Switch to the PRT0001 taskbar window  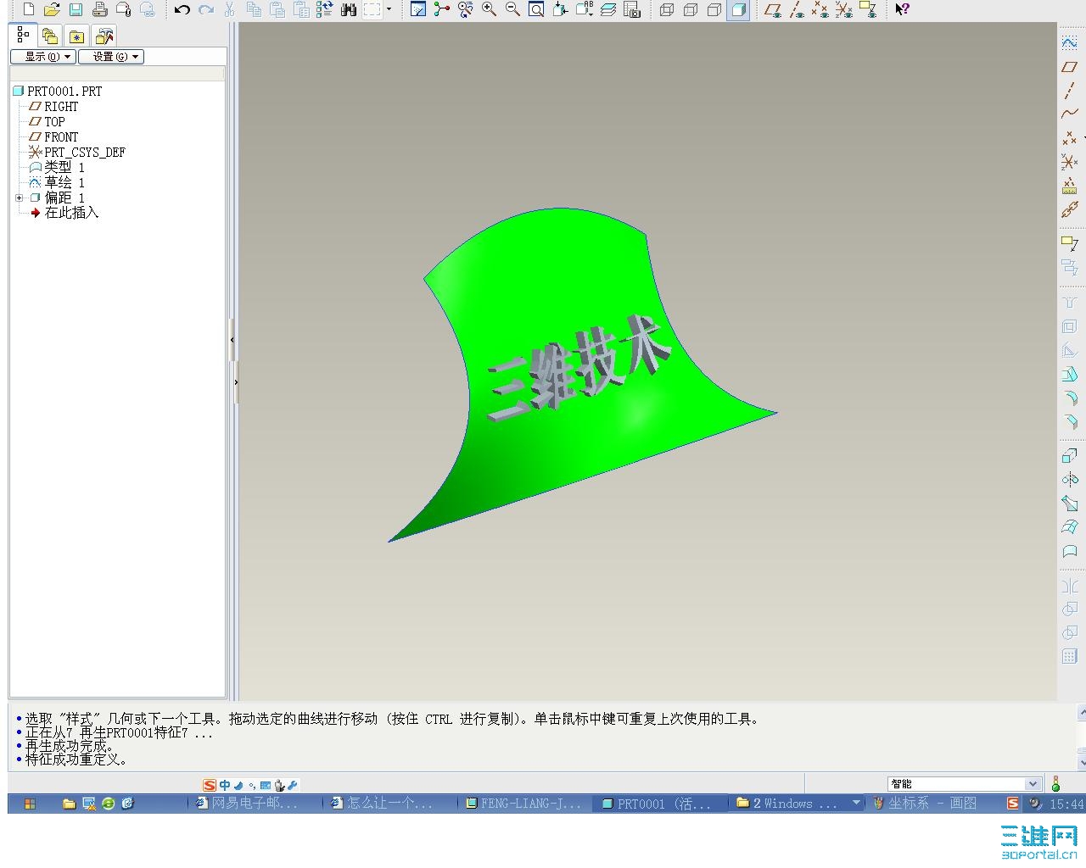click(661, 804)
